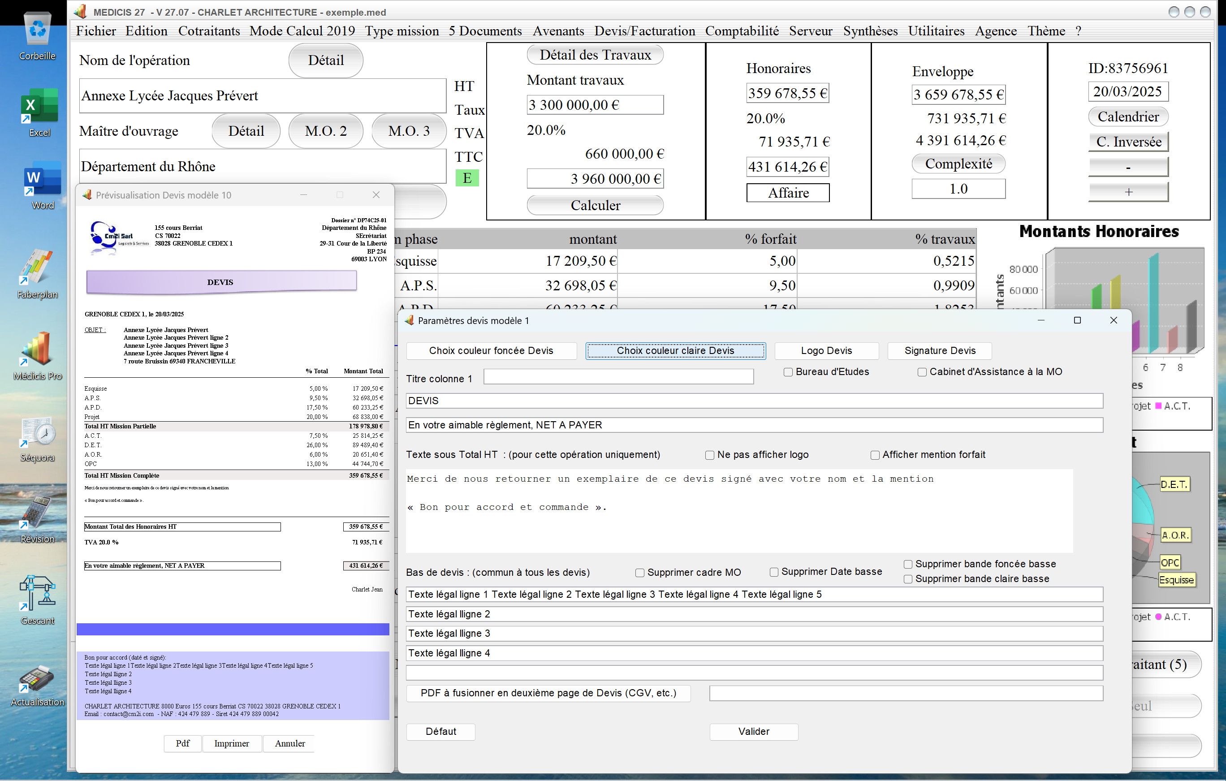Click PDF à fusionner en deuxième page button
The image size is (1226, 781).
pyautogui.click(x=548, y=694)
